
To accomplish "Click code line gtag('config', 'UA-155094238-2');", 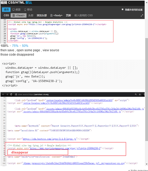I will (34, 81).
